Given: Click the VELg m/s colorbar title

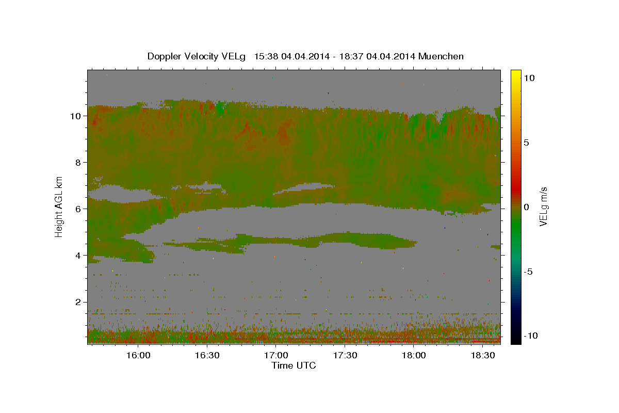Looking at the screenshot, I should 544,206.
